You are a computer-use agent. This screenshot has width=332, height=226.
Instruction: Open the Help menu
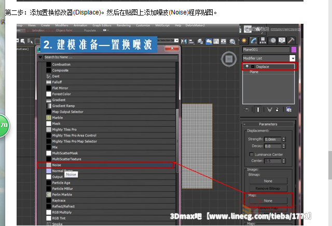point(178,25)
